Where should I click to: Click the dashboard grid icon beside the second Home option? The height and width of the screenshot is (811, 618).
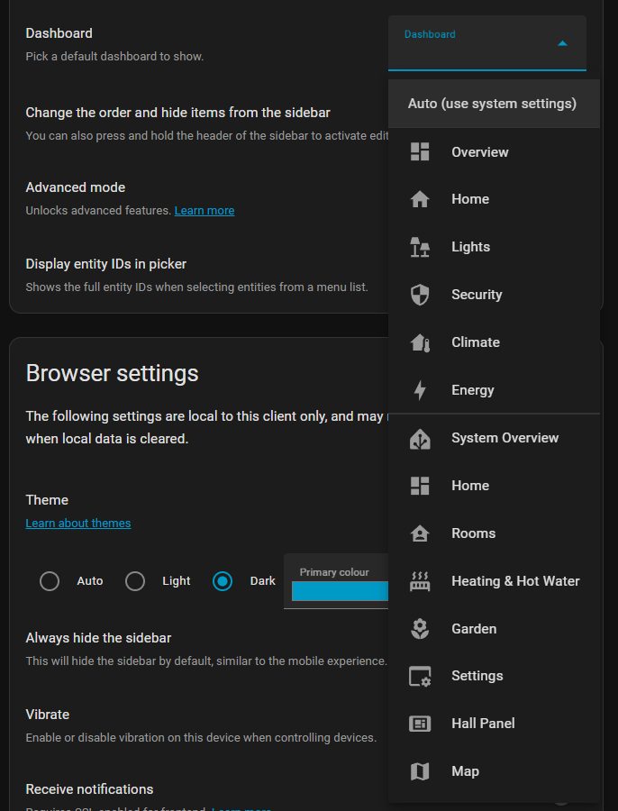point(420,486)
